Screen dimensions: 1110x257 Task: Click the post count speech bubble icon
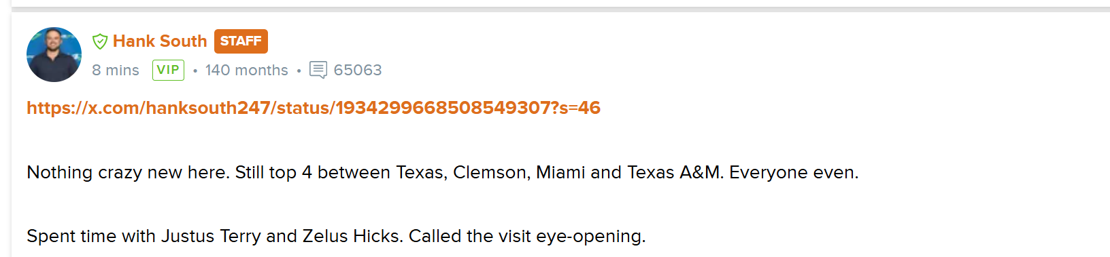tap(318, 70)
